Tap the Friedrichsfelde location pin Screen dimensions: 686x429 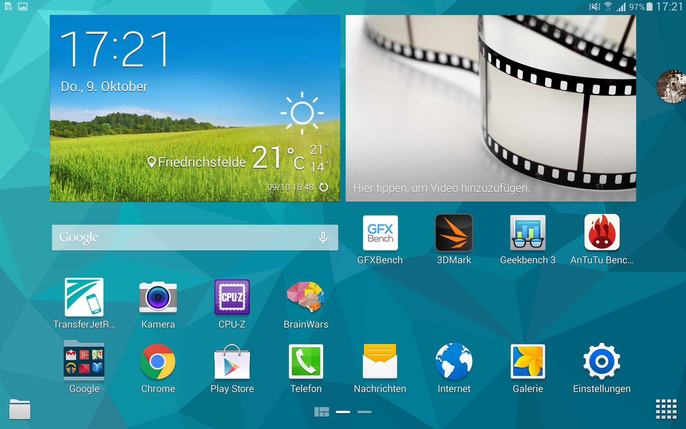[x=152, y=162]
